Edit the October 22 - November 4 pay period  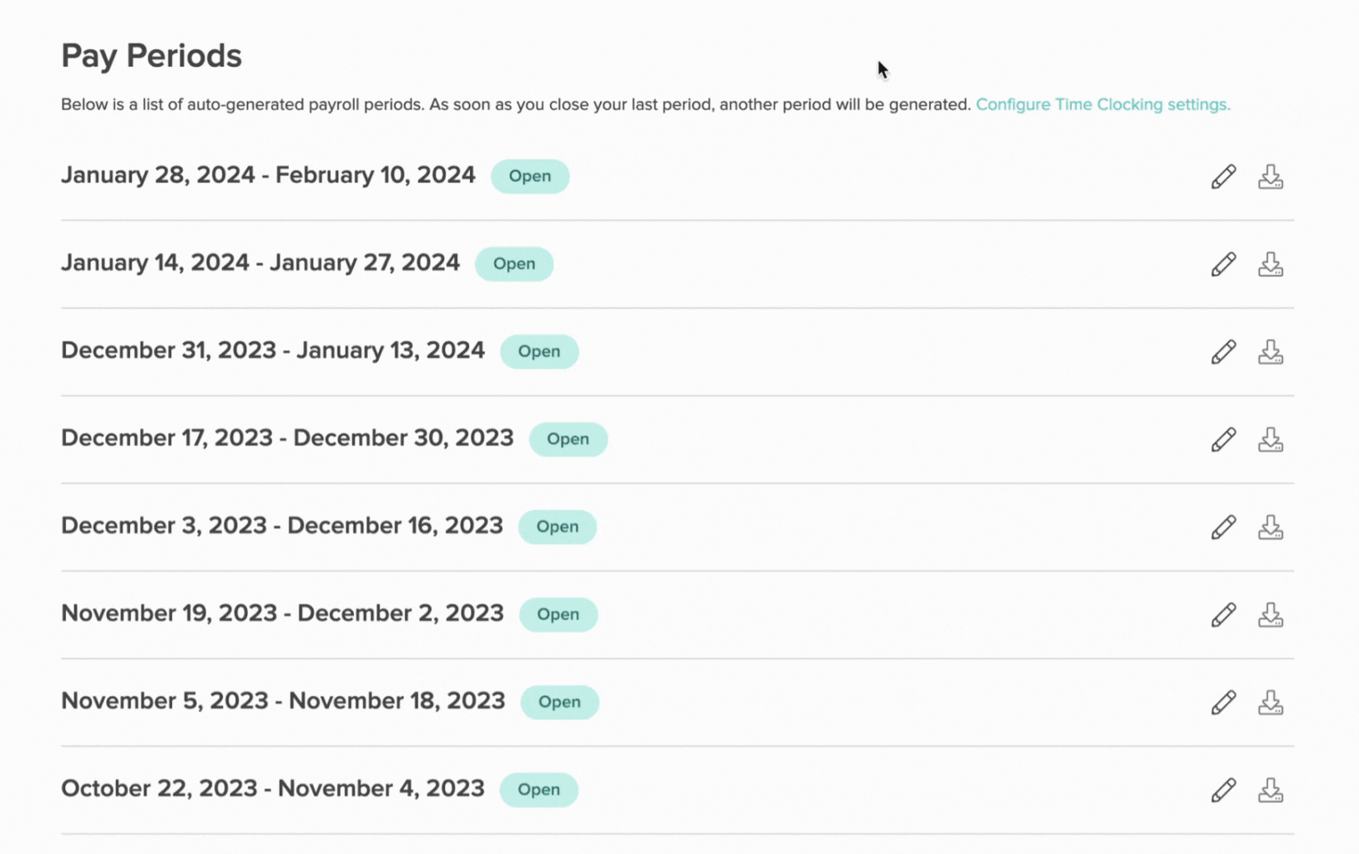click(1223, 789)
